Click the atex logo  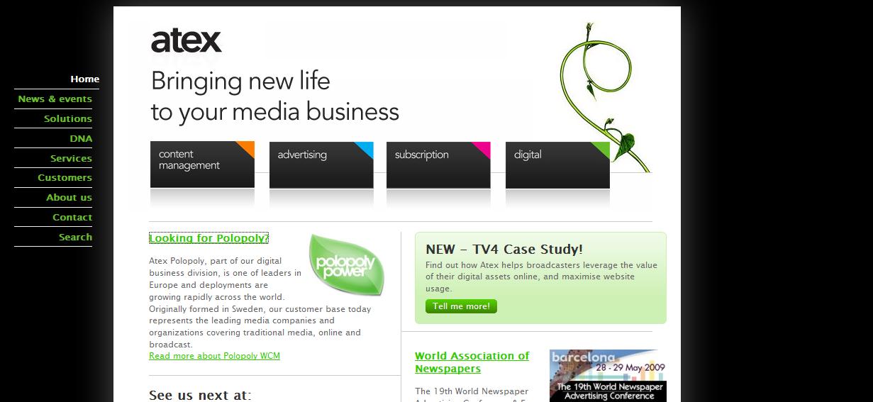[187, 41]
